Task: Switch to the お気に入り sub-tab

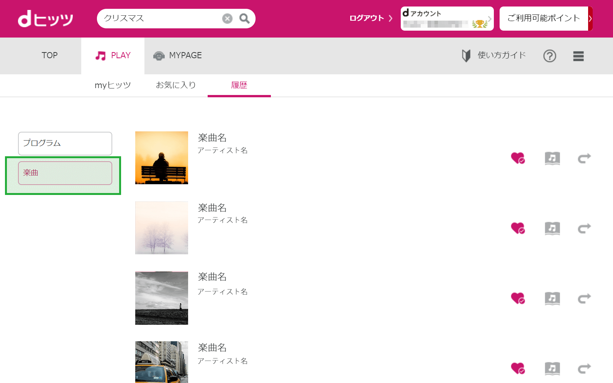Action: pyautogui.click(x=176, y=85)
